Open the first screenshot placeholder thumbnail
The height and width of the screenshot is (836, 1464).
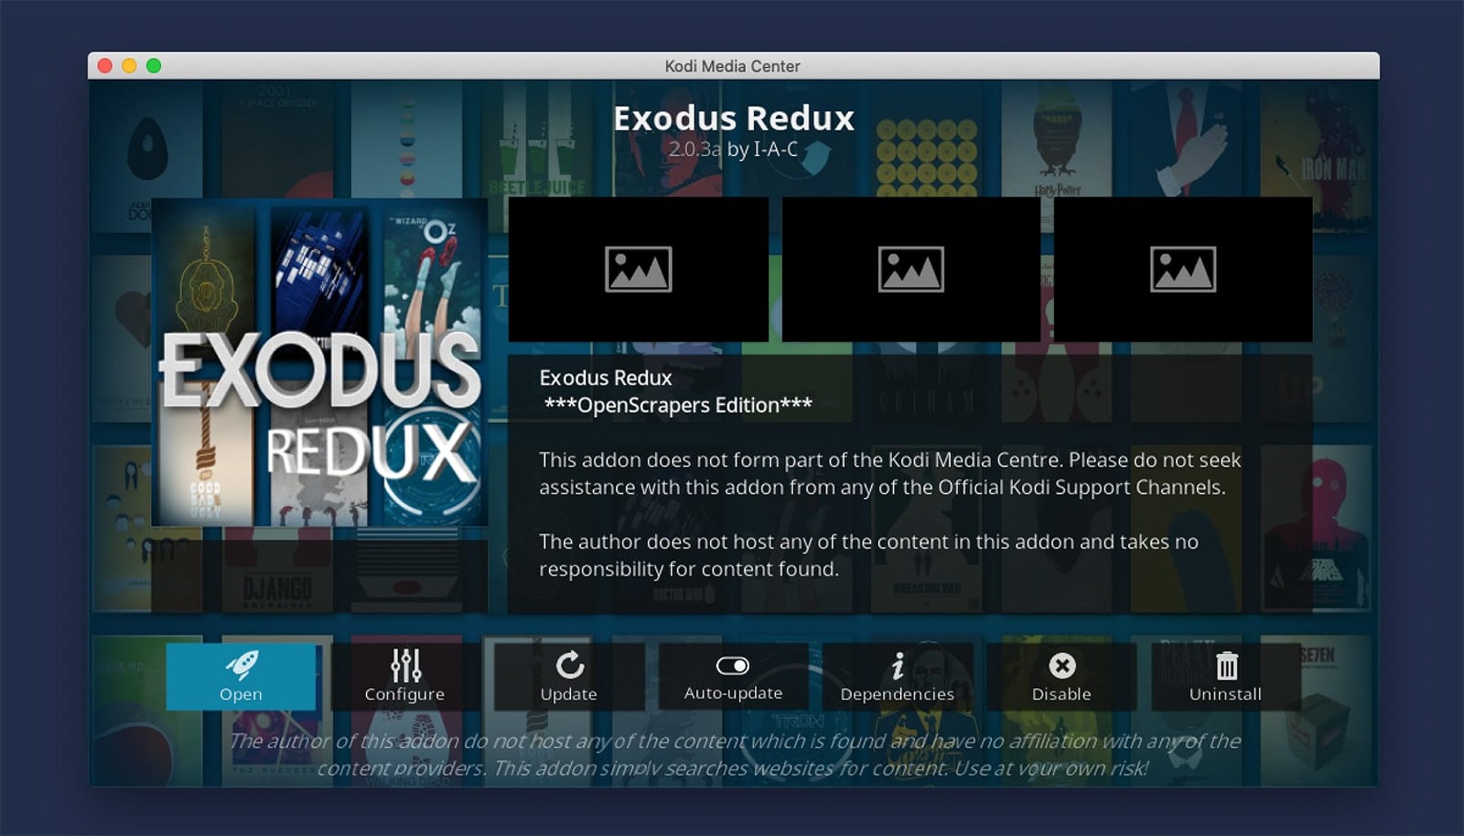(x=638, y=269)
